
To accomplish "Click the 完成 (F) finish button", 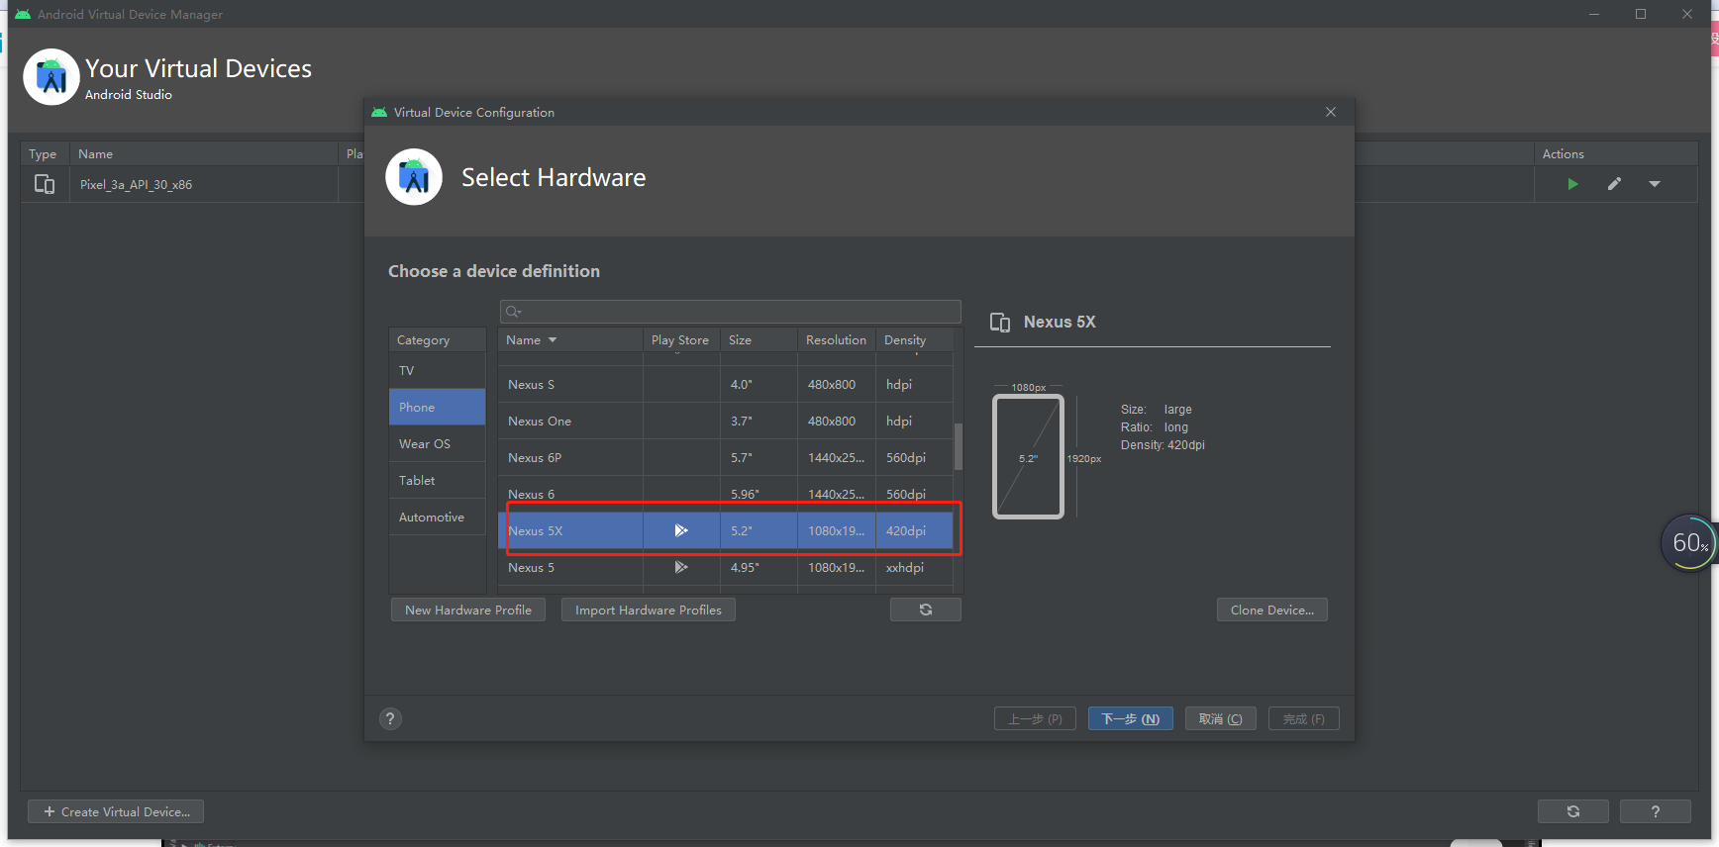I will [x=1304, y=718].
